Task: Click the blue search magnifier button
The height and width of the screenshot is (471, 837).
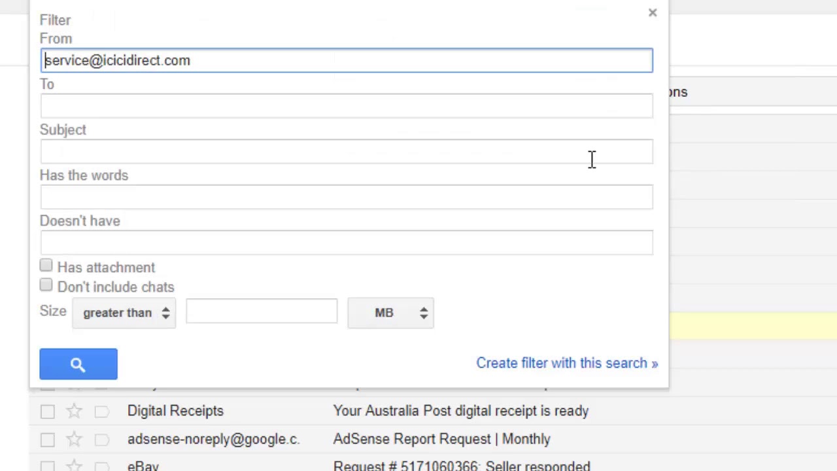Action: click(x=78, y=364)
